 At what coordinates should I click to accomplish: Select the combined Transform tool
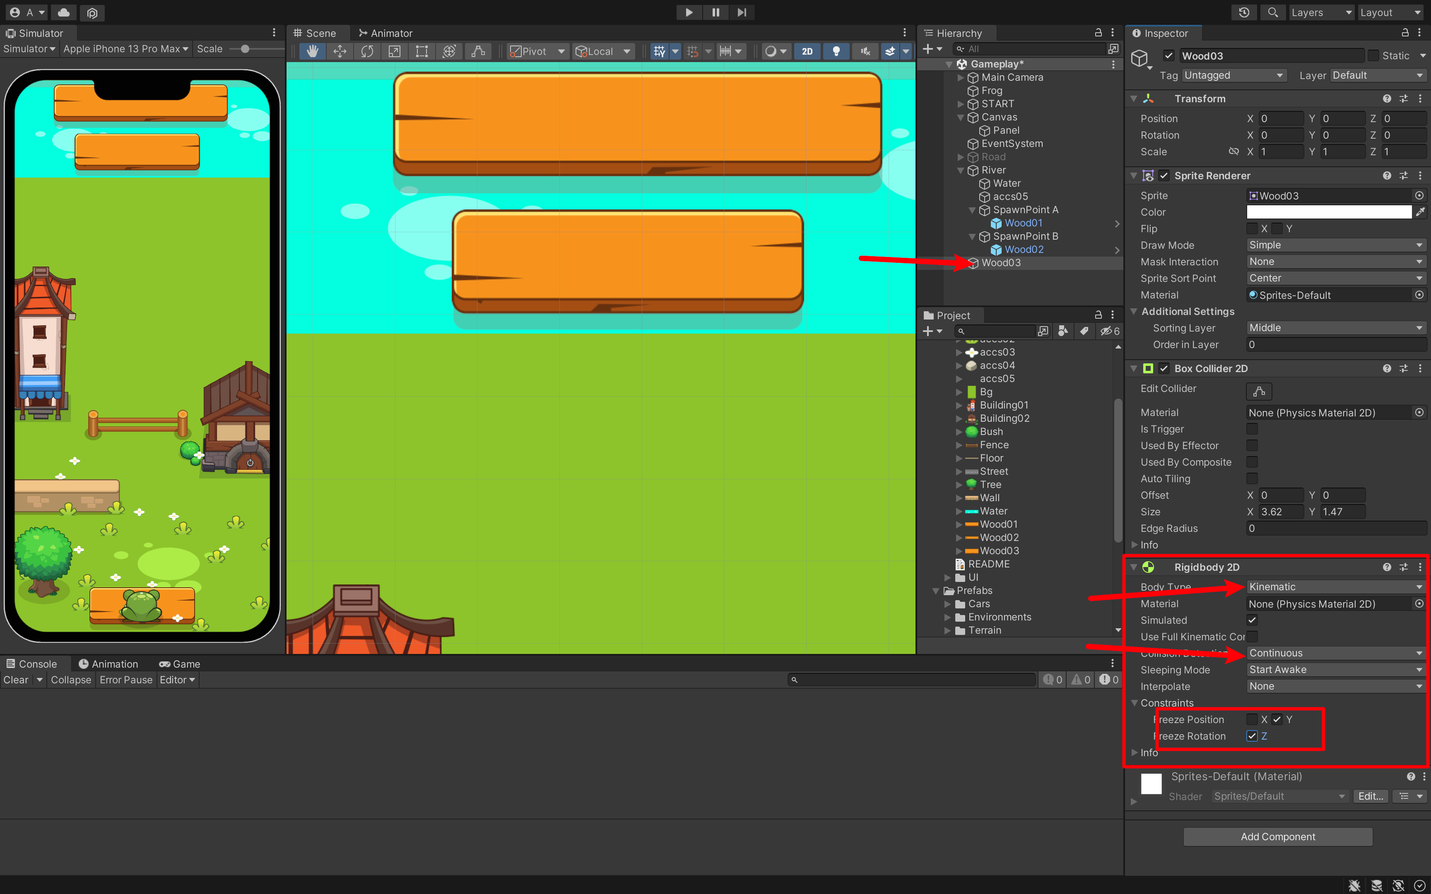[x=449, y=51]
